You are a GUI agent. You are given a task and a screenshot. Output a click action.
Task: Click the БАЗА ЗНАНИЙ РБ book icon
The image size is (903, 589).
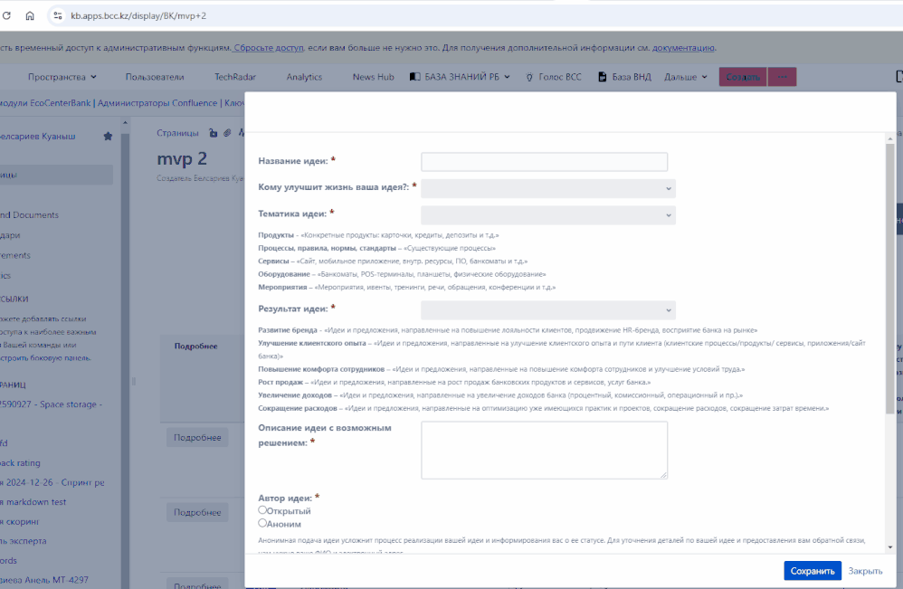[413, 77]
